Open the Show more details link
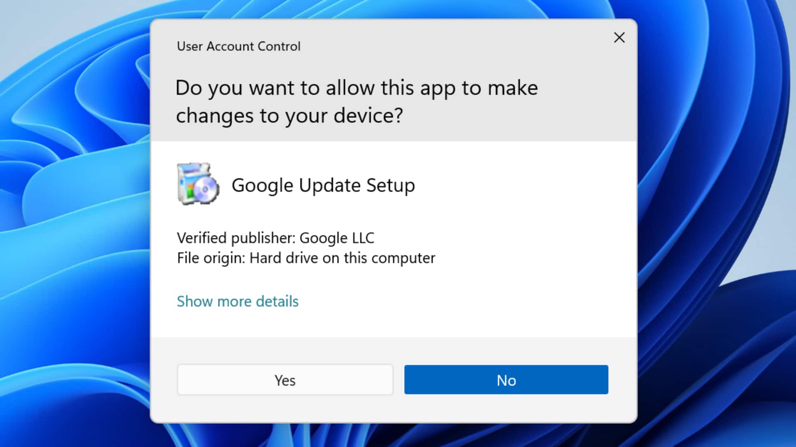Viewport: 796px width, 447px height. [x=238, y=301]
